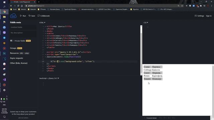The image size is (214, 120).
Task: Fold the script block on line 16
Action: tap(45, 54)
